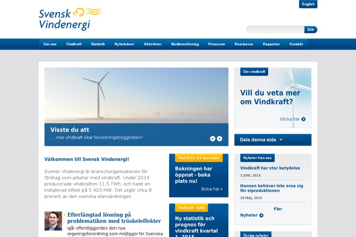The height and width of the screenshot is (237, 356).
Task: Go to the Statistik menu item
Action: click(x=98, y=44)
